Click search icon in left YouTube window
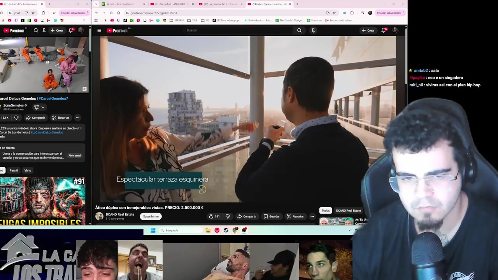This screenshot has width=498, height=280. [x=36, y=30]
